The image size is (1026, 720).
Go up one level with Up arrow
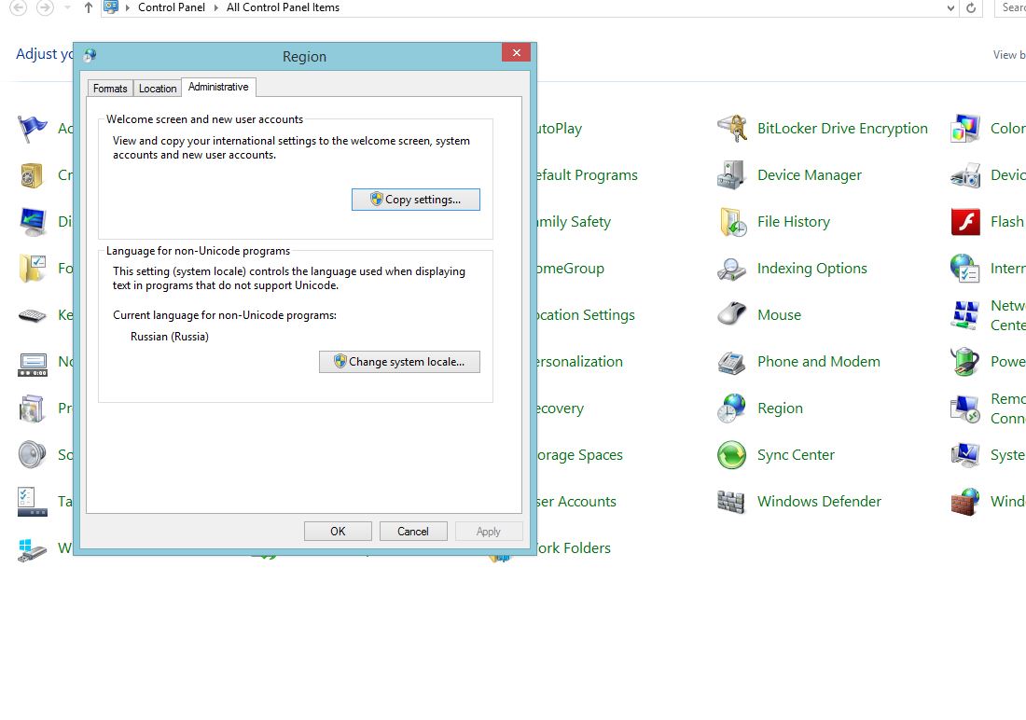click(x=89, y=7)
